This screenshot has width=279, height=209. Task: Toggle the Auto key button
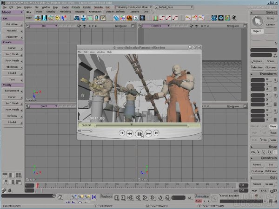199,201
